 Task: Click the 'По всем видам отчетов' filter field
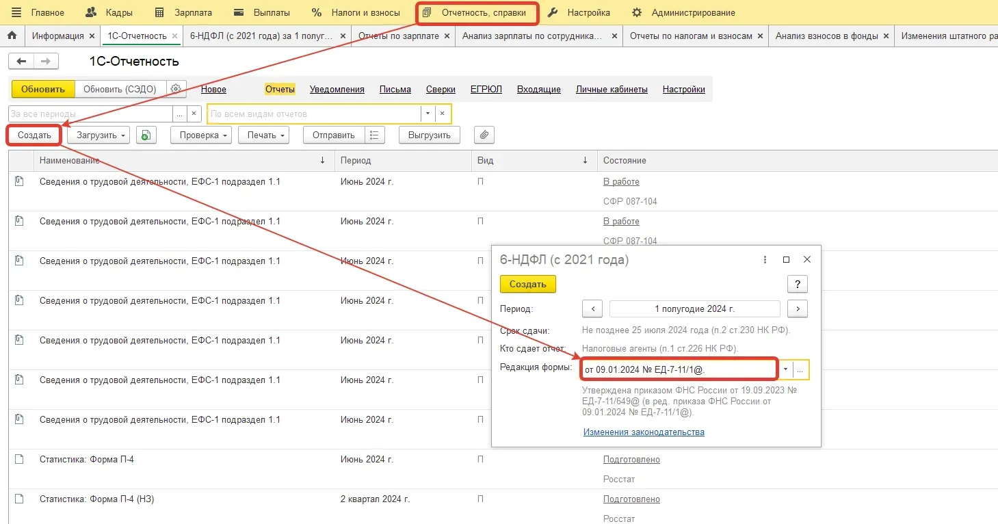point(314,114)
